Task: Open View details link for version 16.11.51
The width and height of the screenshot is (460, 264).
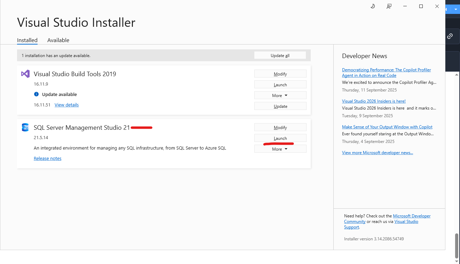Action: tap(66, 105)
